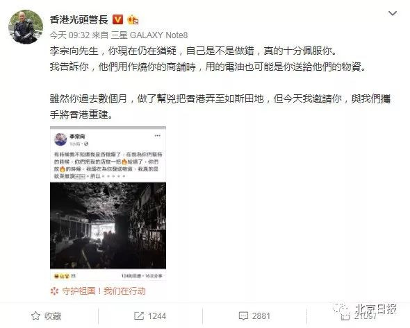Click the burned shop photo
This screenshot has height=328, width=410.
[x=108, y=225]
